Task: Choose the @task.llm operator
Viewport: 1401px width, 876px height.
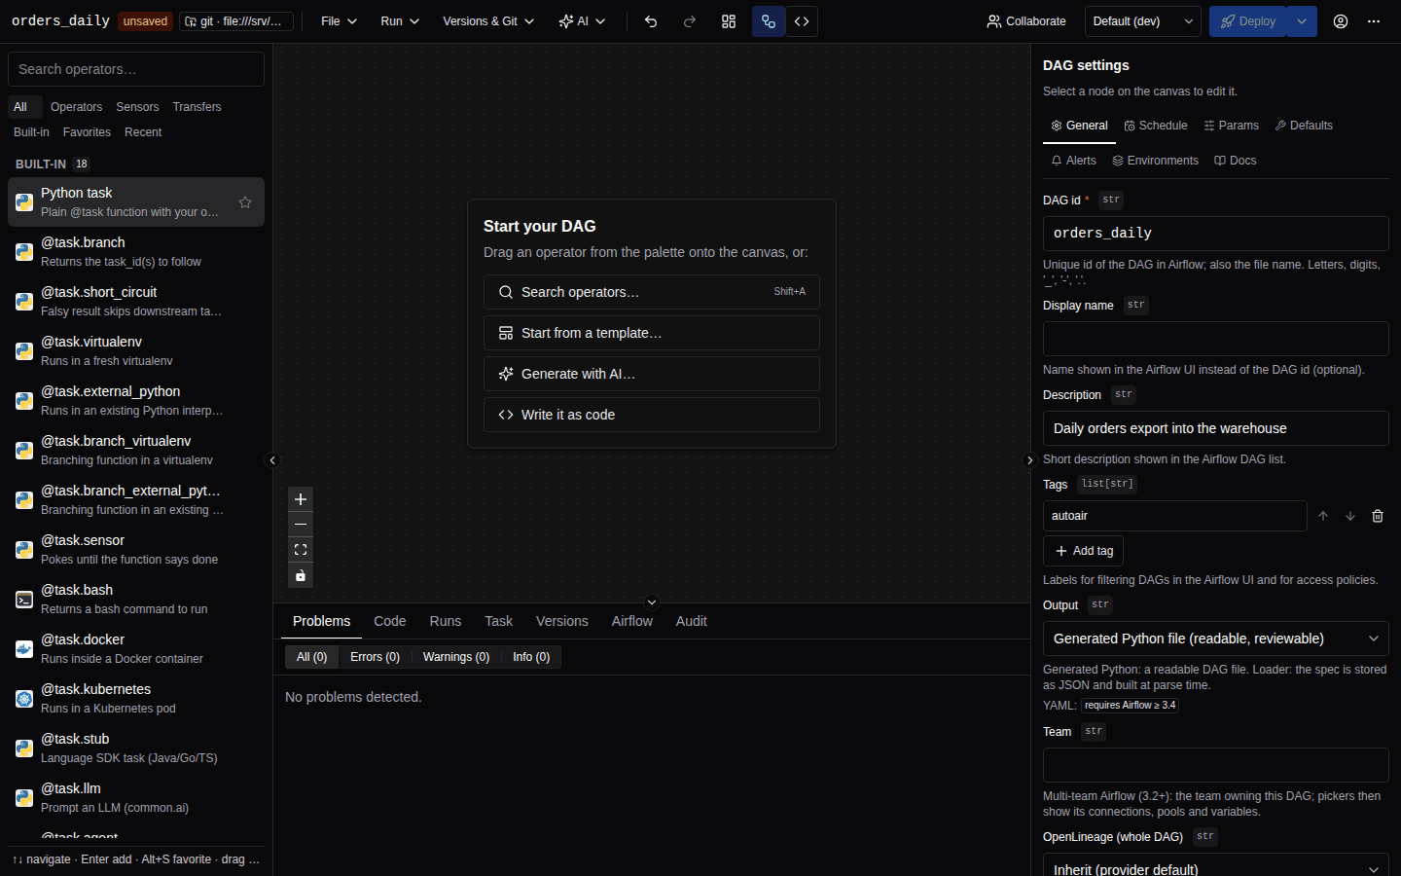Action: pos(136,798)
